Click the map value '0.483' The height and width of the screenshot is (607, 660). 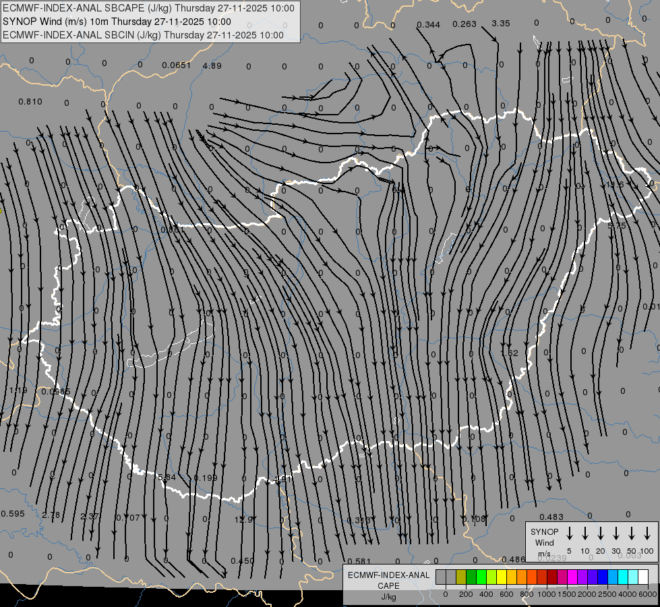pyautogui.click(x=551, y=517)
